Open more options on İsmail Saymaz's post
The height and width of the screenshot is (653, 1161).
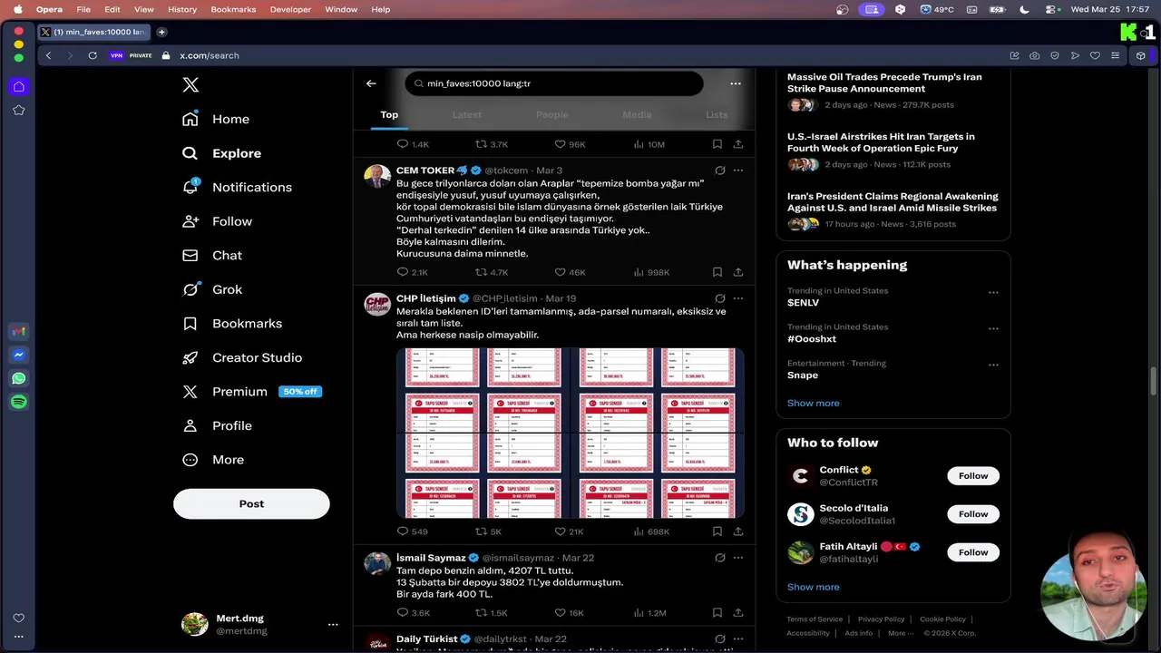(738, 558)
